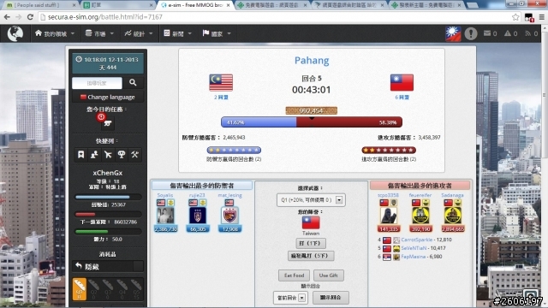The height and width of the screenshot is (308, 548).
Task: Open the e-sim globe logo home
Action: click(x=15, y=33)
